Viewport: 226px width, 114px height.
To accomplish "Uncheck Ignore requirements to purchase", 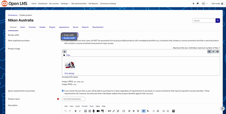I will [x=63, y=91].
